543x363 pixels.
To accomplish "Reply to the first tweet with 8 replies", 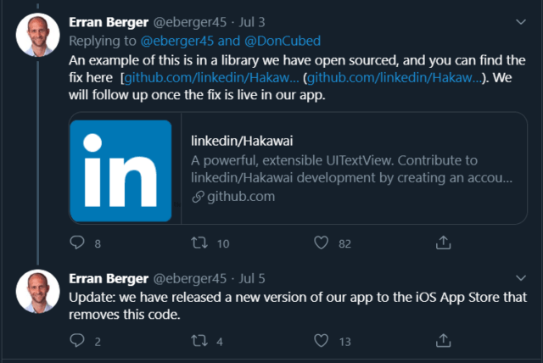I will [77, 243].
